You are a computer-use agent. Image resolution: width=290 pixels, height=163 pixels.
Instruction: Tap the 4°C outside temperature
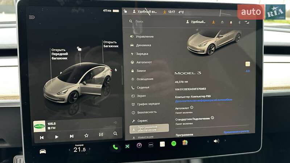pos(181,12)
